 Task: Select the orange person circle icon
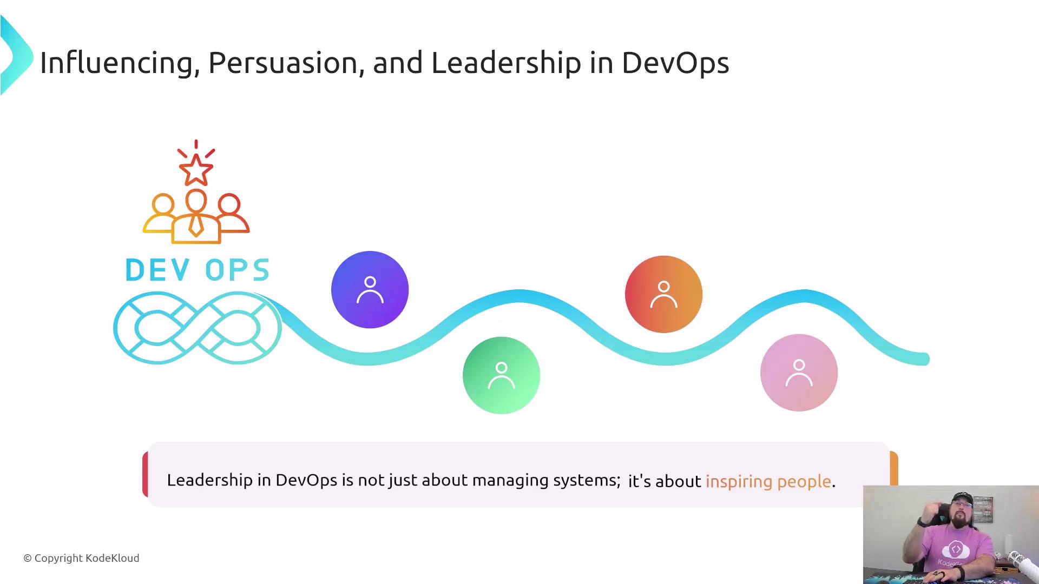point(663,294)
